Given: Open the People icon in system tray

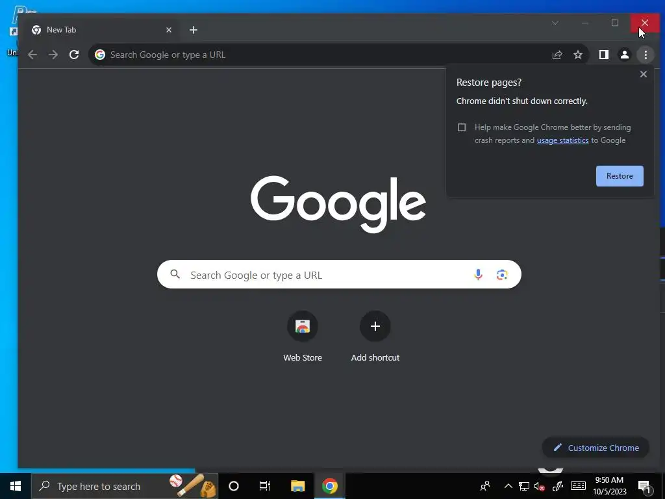Looking at the screenshot, I should click(485, 486).
